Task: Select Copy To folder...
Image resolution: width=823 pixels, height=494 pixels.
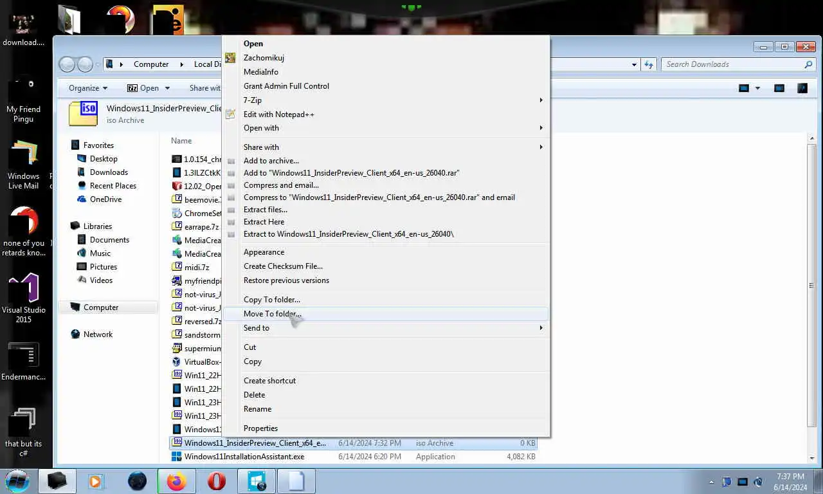Action: pyautogui.click(x=385, y=300)
